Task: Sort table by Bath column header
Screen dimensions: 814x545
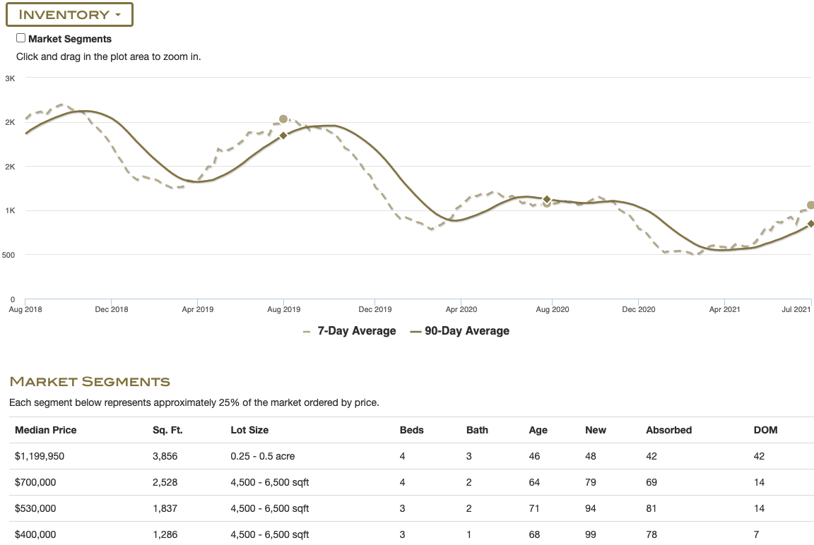Action: pyautogui.click(x=477, y=430)
